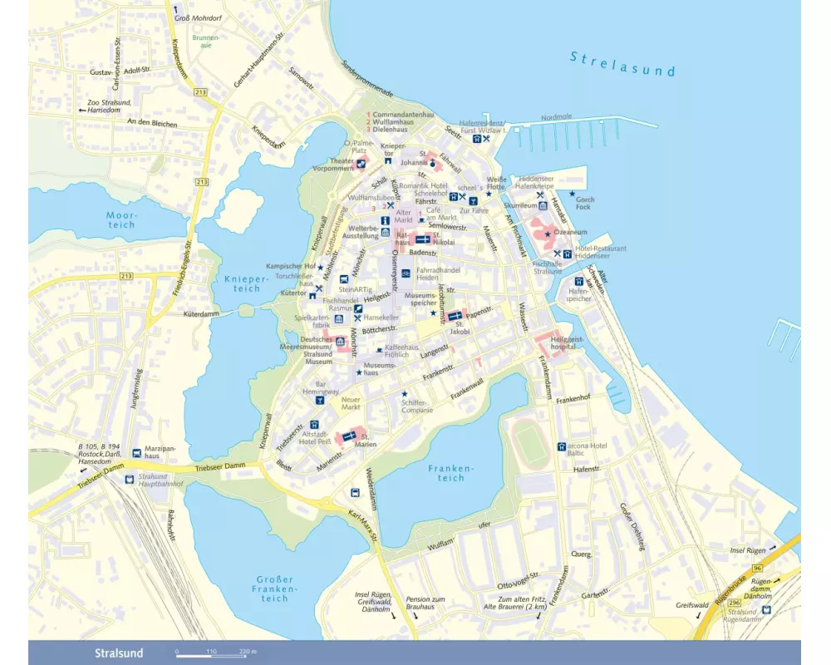
Task: Open the tourist information icon at Alter Markt
Action: pyautogui.click(x=385, y=221)
